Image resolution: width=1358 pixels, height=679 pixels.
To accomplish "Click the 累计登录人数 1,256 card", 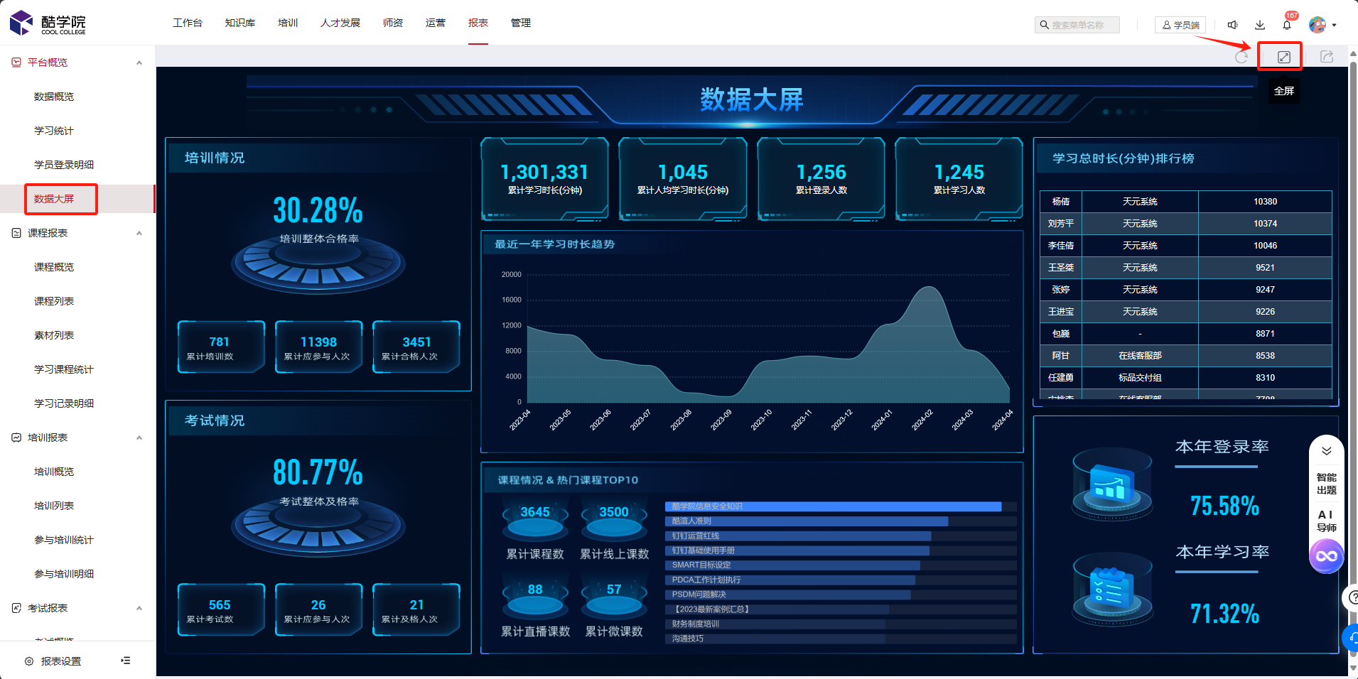I will coord(821,179).
